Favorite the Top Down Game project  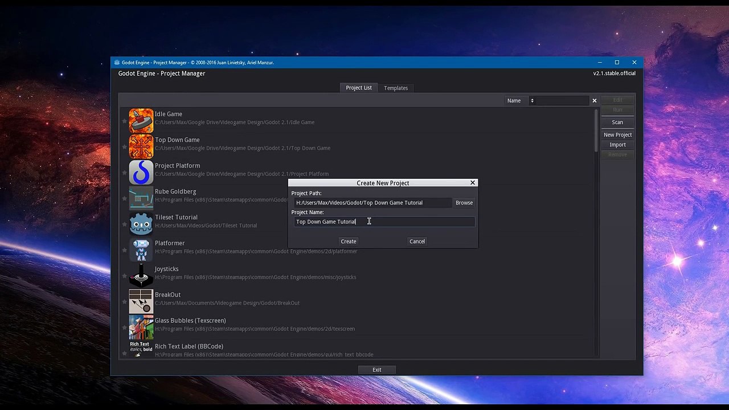124,146
